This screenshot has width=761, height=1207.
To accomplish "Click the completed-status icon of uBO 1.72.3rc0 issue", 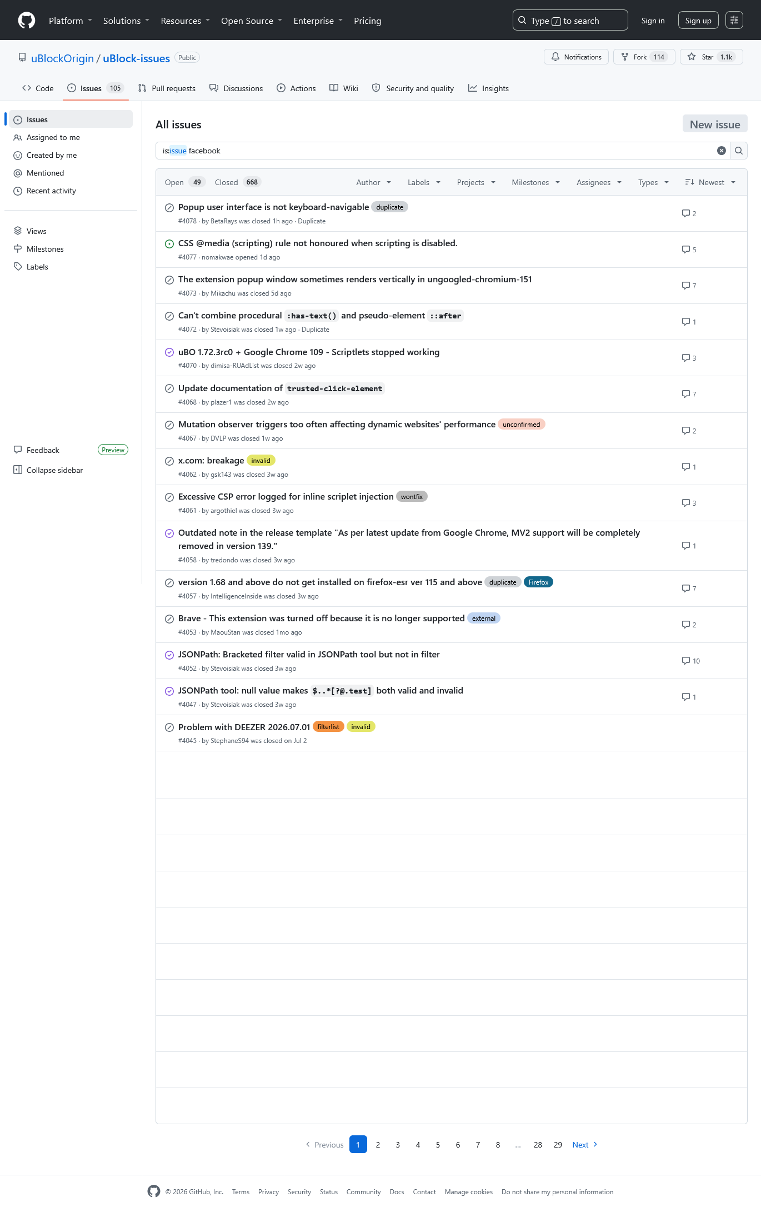I will pyautogui.click(x=169, y=352).
